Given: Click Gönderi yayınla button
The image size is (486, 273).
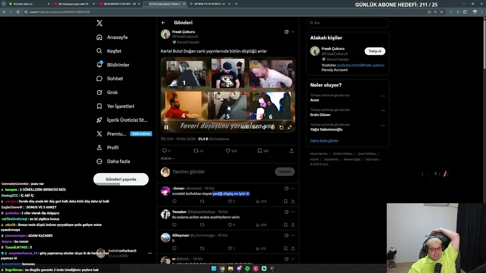Looking at the screenshot, I should [121, 179].
